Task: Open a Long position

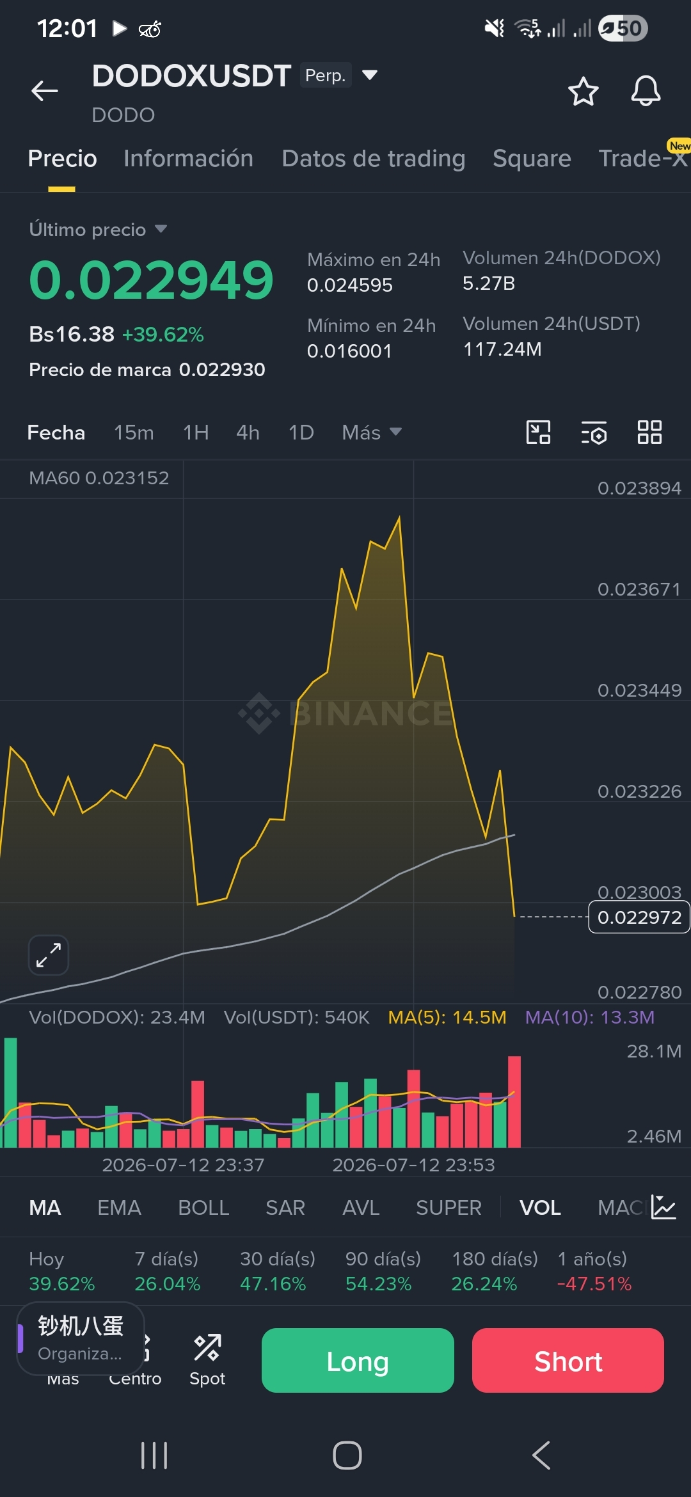Action: tap(358, 1360)
